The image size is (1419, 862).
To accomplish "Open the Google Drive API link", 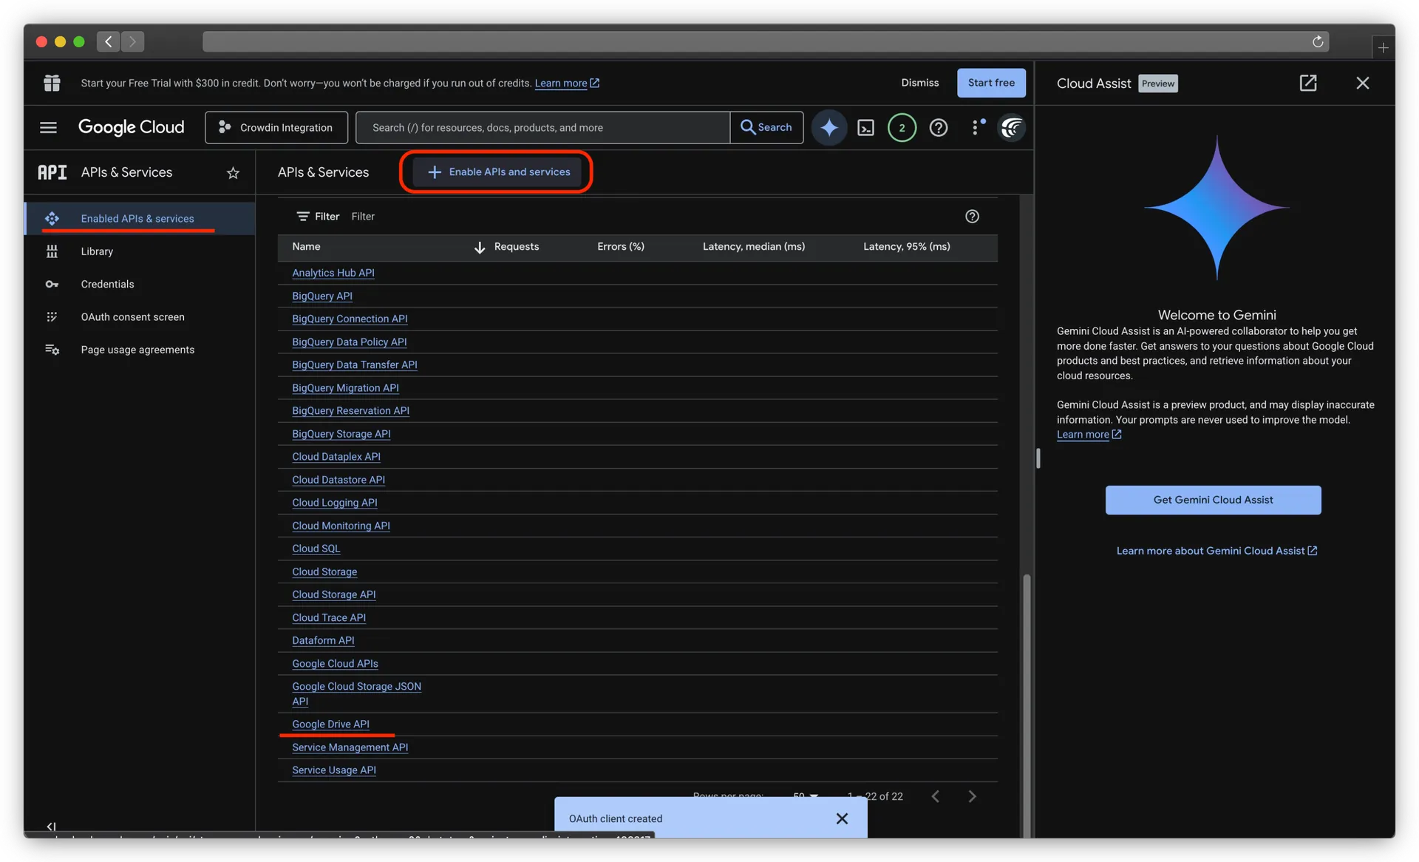I will 330,724.
